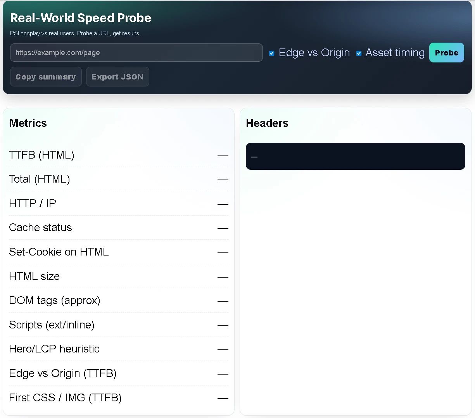Image resolution: width=475 pixels, height=418 pixels.
Task: Select the Set-Cookie on HTML row
Action: [x=118, y=252]
